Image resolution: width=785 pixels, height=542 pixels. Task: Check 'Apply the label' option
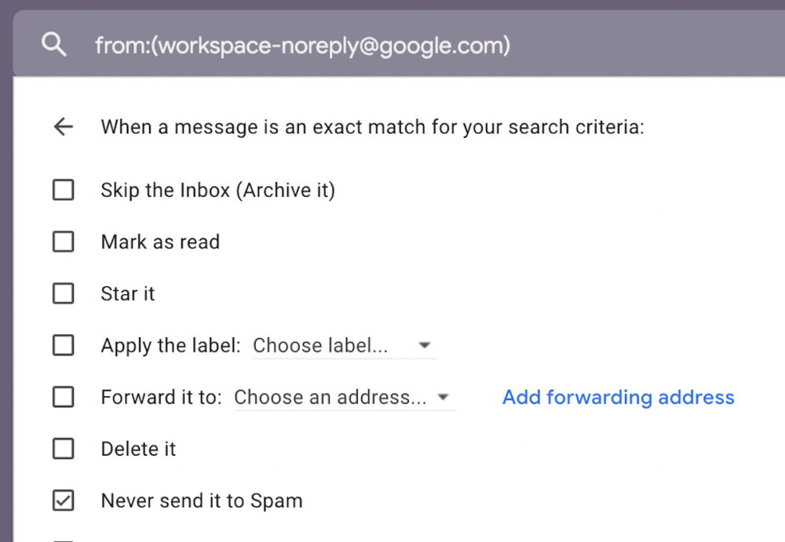pyautogui.click(x=63, y=345)
